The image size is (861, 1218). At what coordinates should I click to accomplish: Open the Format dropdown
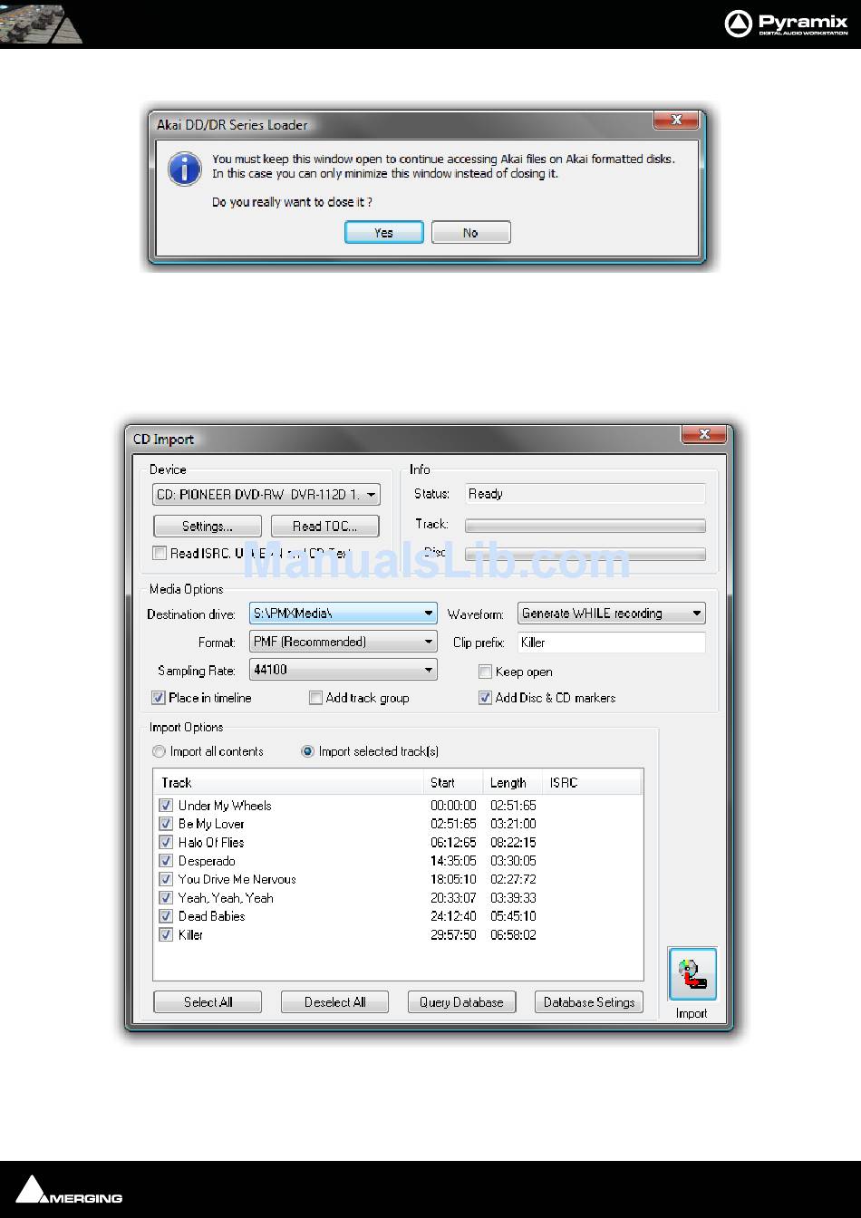click(343, 642)
